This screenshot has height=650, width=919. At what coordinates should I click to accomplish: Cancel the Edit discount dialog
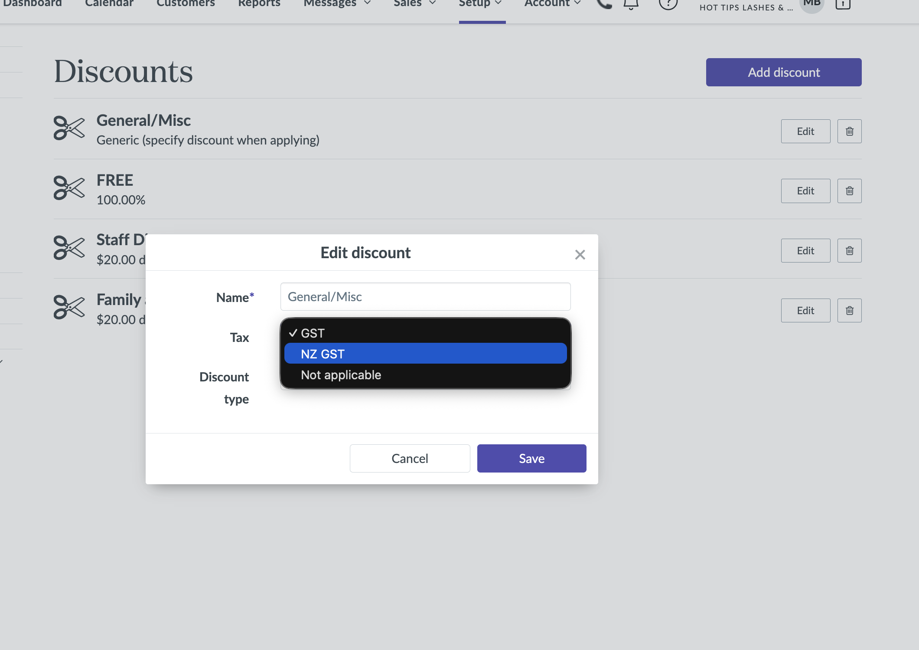410,458
